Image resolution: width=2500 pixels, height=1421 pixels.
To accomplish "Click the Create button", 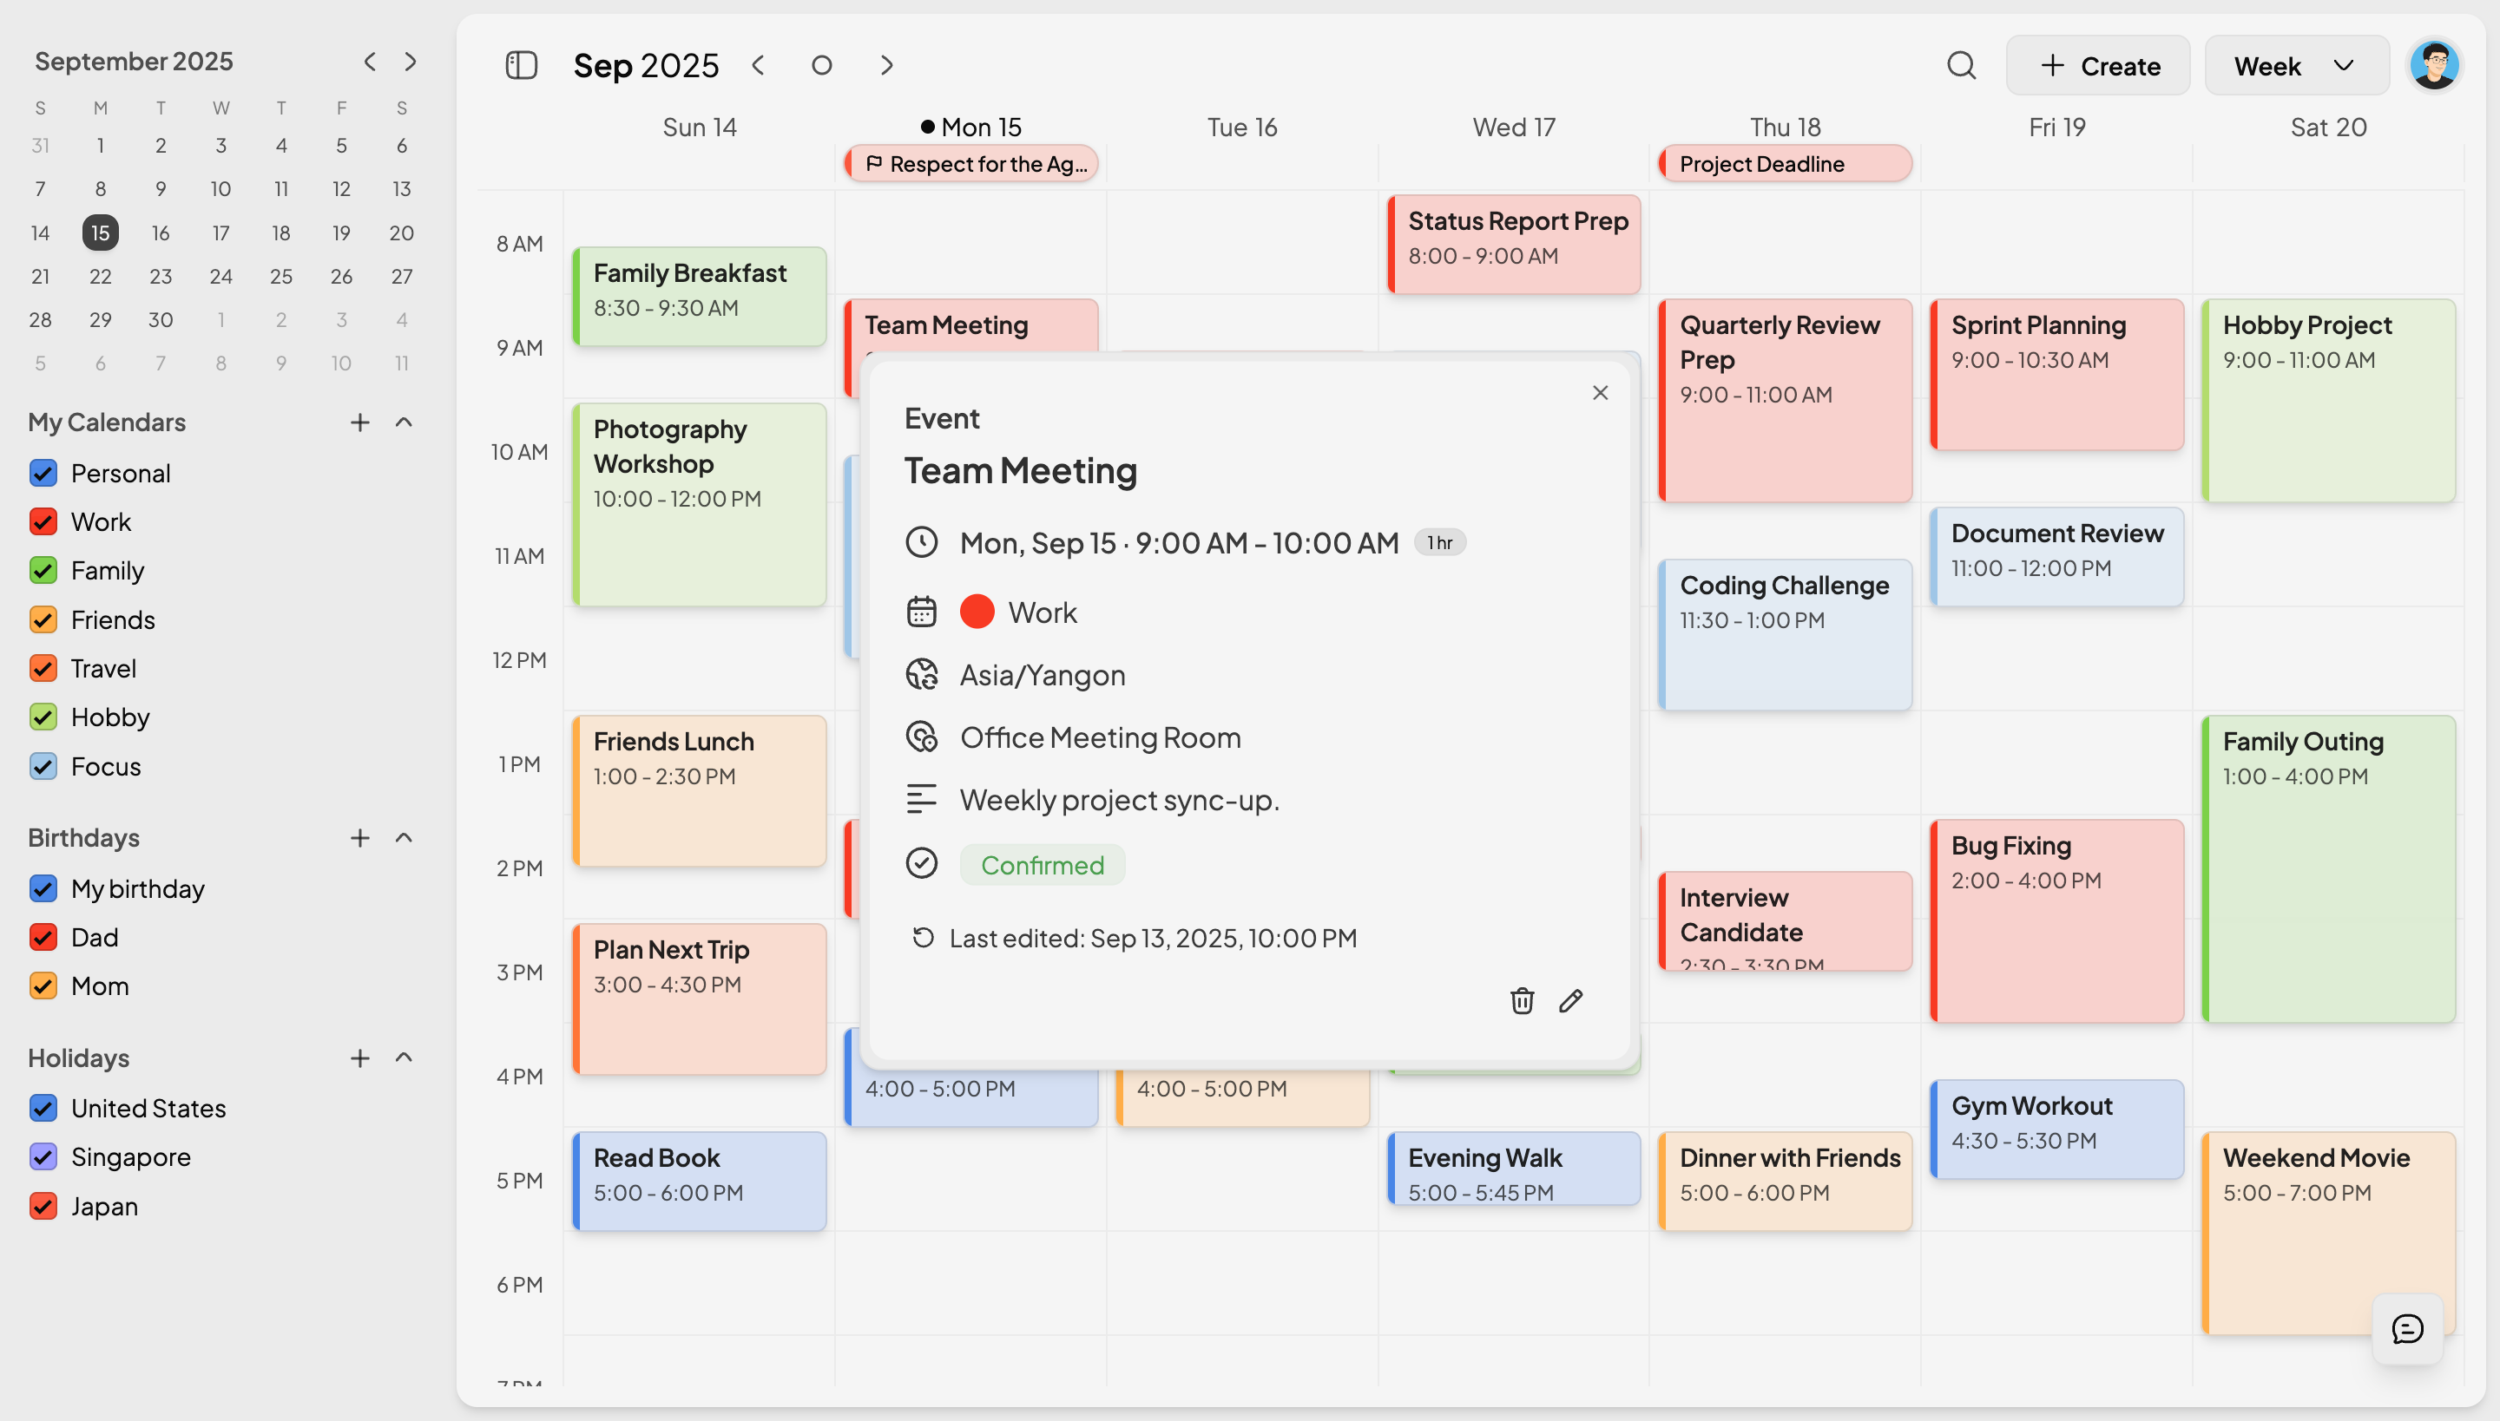I will point(2097,65).
